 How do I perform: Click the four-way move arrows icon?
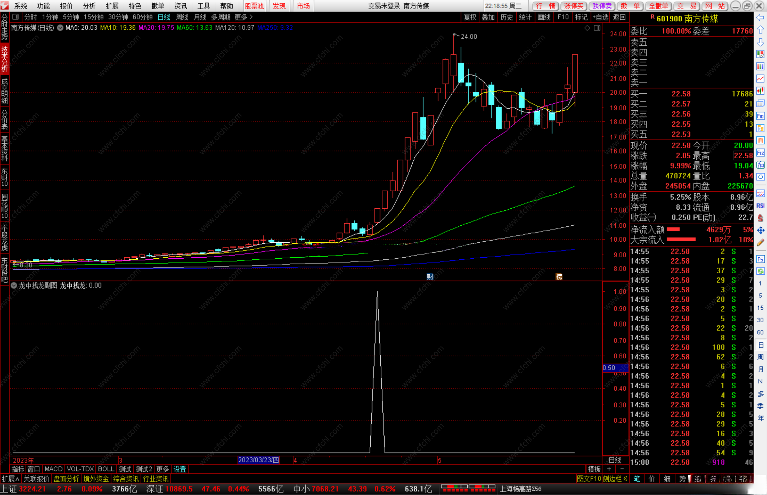point(760,231)
